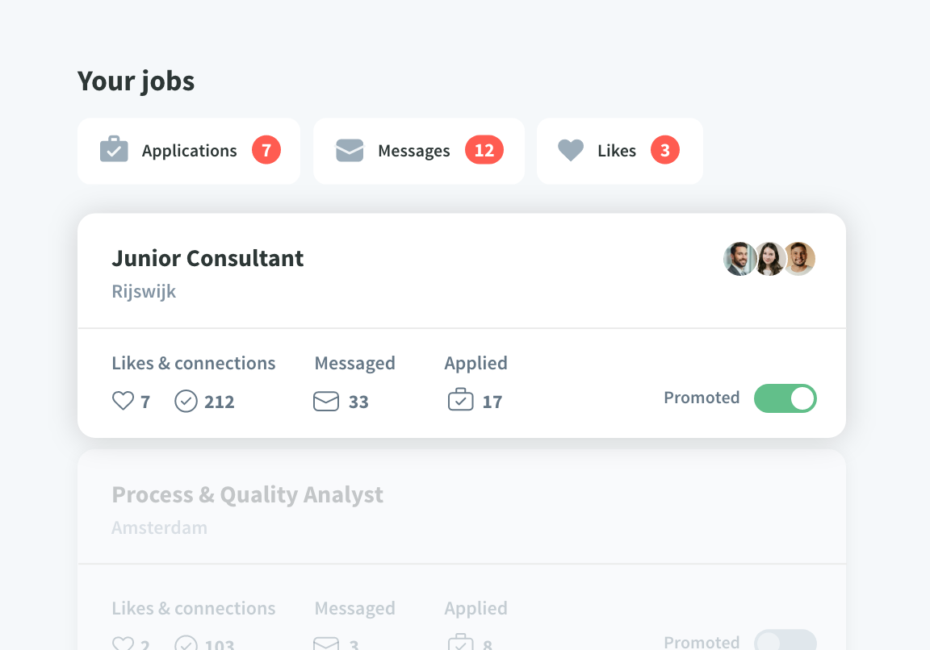Viewport: 930px width, 650px height.
Task: Click the woman's avatar in the middle
Action: [x=770, y=259]
